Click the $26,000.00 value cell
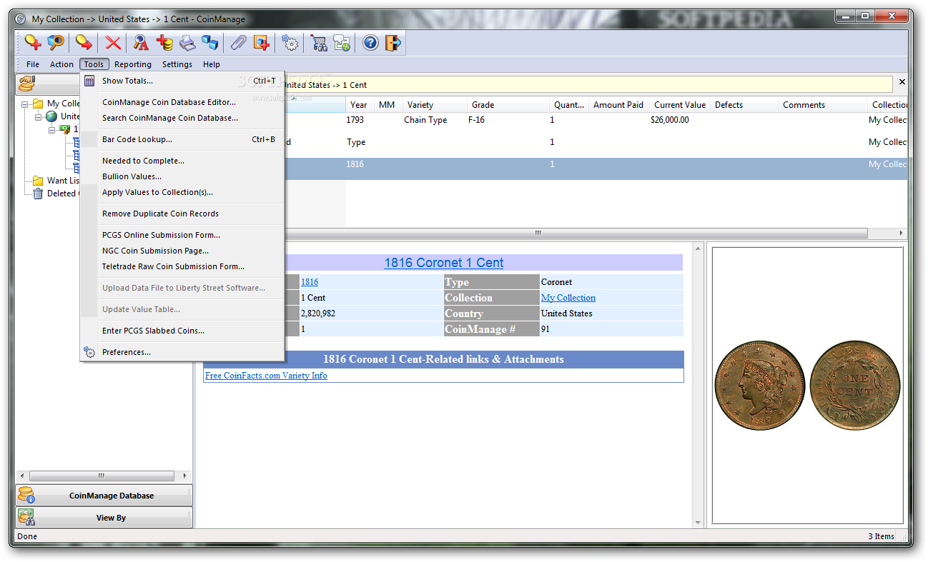Viewport: 928px width, 562px height. tap(670, 120)
